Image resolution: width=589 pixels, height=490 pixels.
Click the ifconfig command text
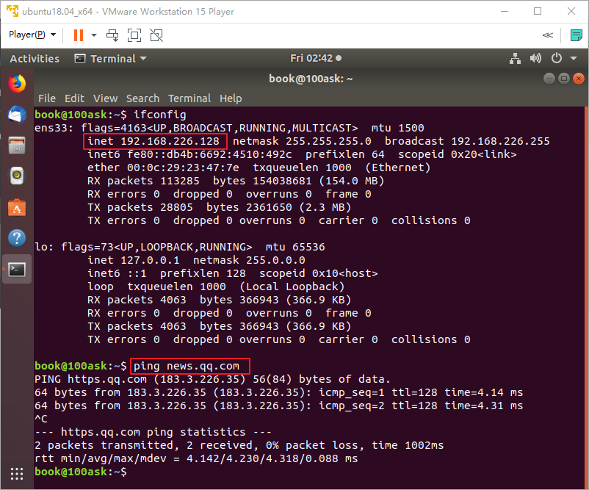pyautogui.click(x=160, y=115)
